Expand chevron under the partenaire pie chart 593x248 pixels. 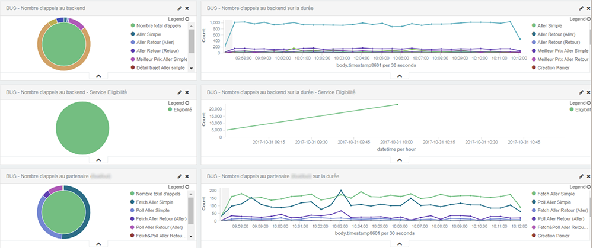(x=98, y=244)
